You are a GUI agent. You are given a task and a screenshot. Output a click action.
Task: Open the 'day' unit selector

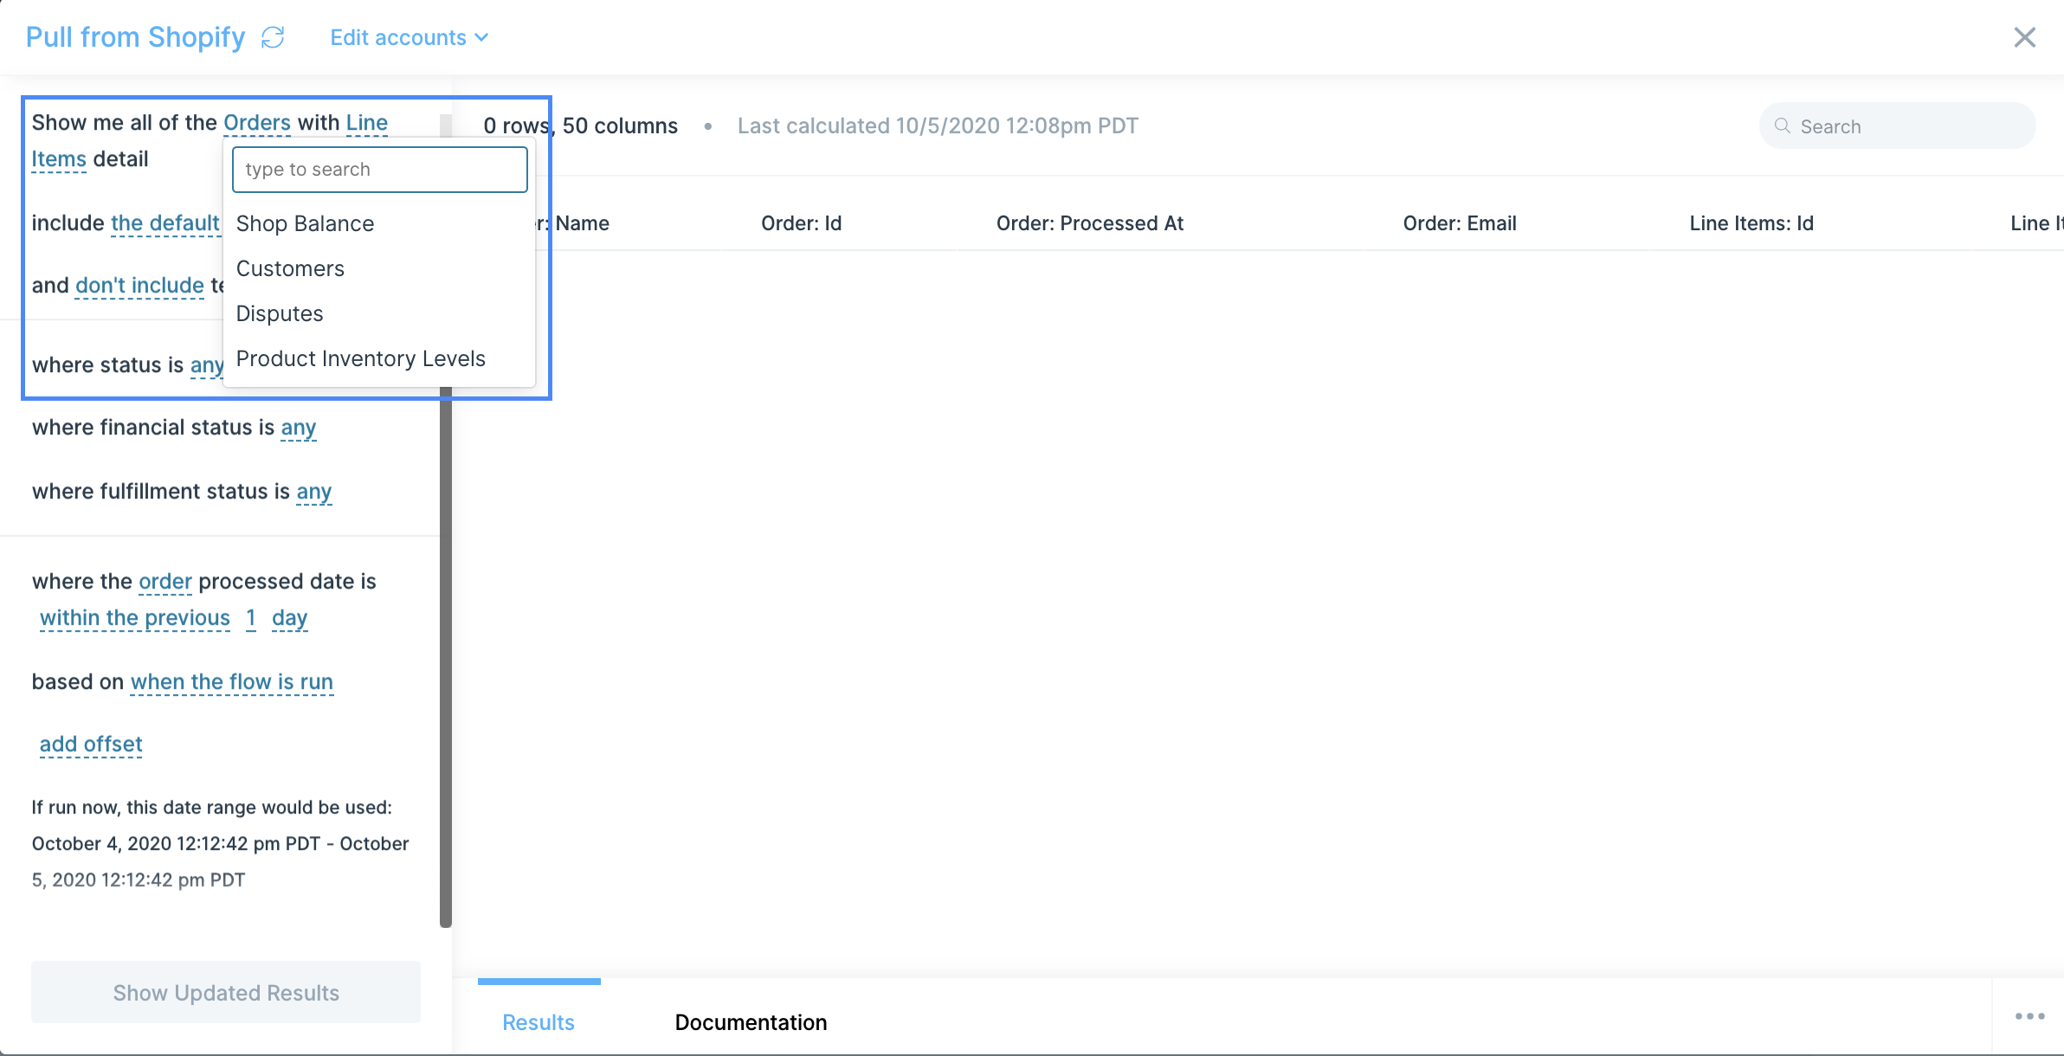point(289,617)
